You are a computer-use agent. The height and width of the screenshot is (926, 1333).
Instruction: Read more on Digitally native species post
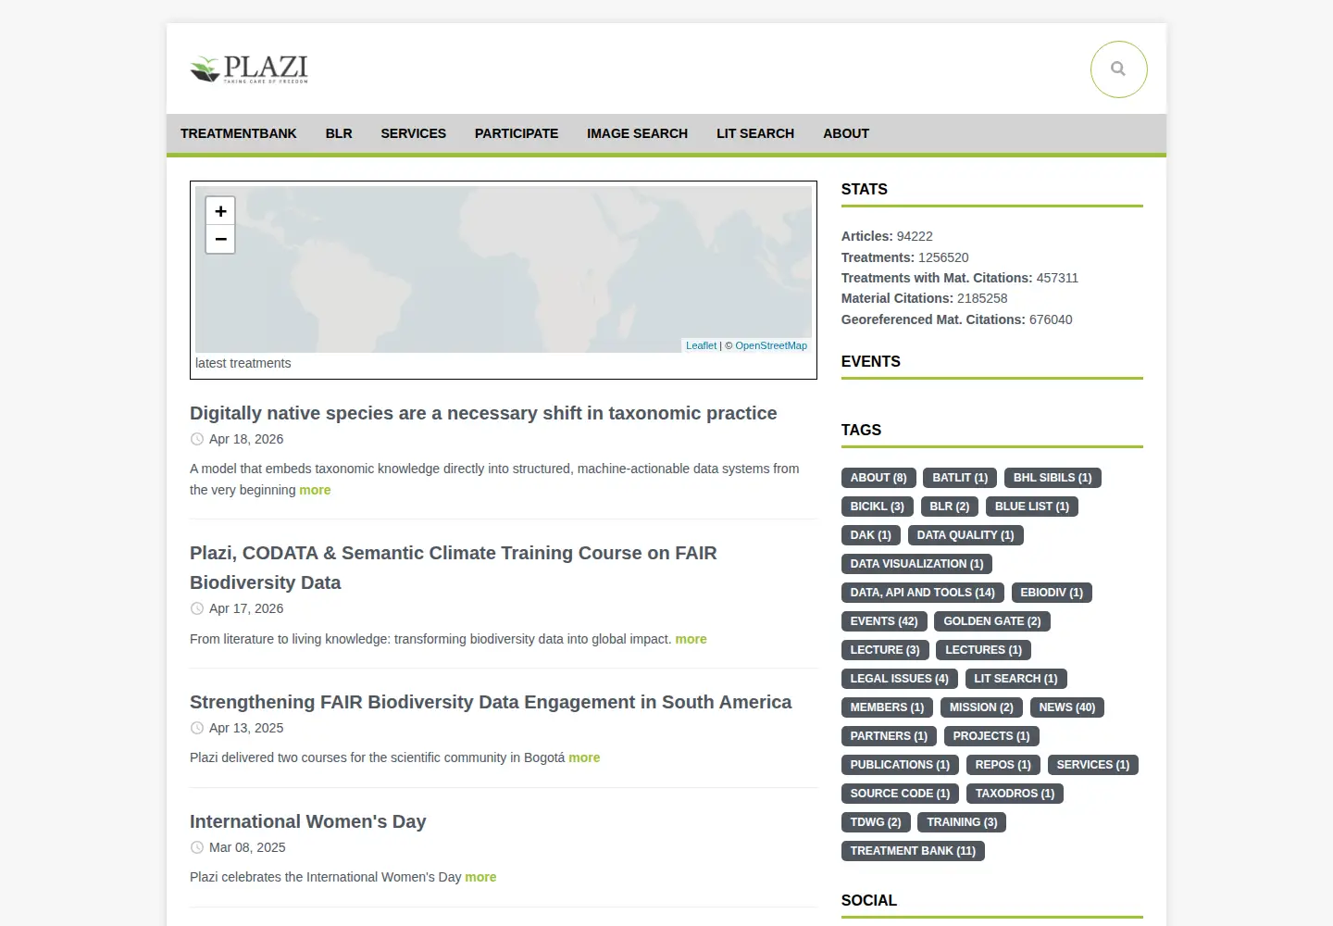pos(315,490)
